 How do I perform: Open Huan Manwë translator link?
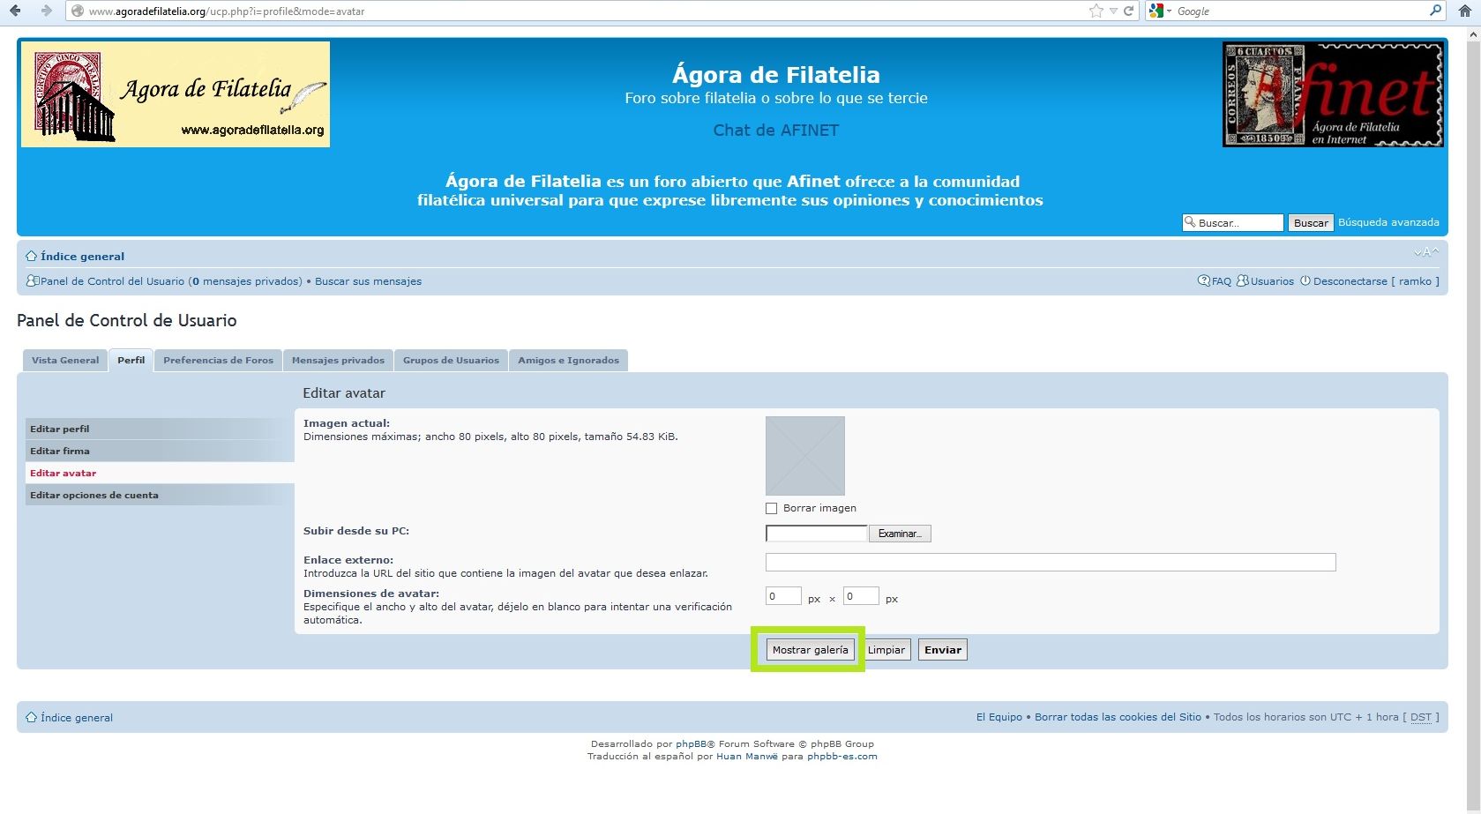(x=747, y=756)
